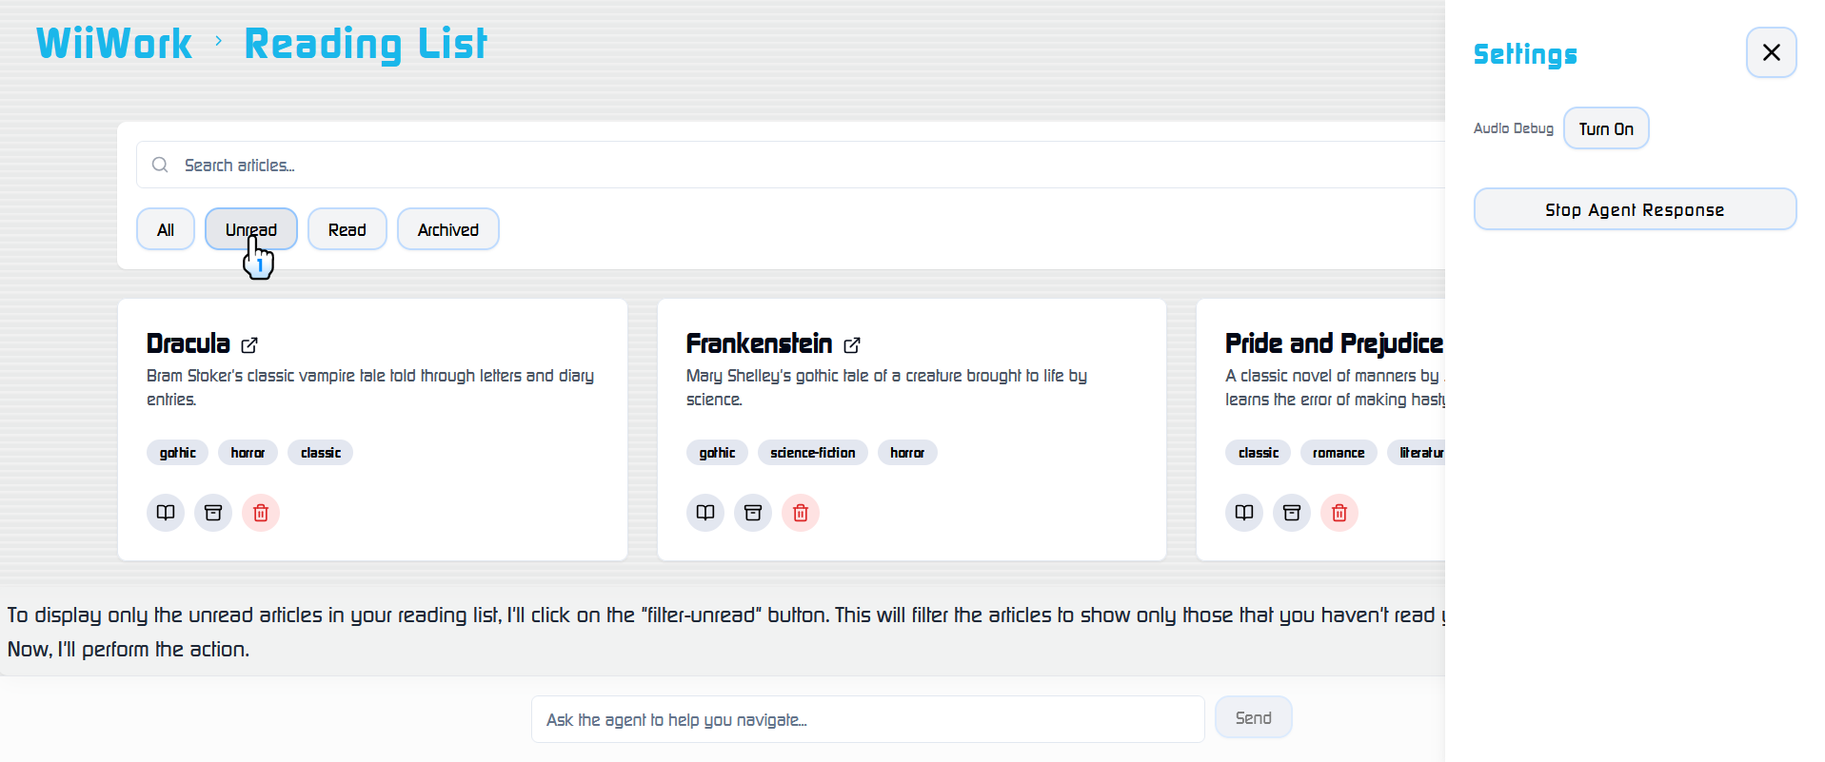Viewport: 1825px width, 762px height.
Task: Archive the Pride and Prejudice article
Action: pyautogui.click(x=1292, y=513)
